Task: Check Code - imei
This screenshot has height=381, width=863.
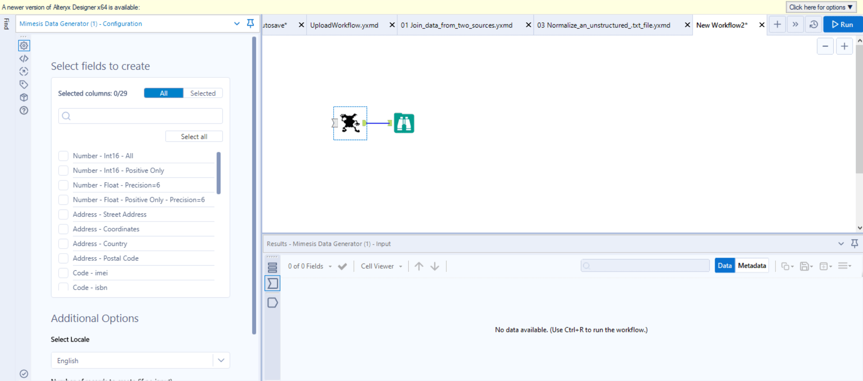Action: [x=64, y=273]
